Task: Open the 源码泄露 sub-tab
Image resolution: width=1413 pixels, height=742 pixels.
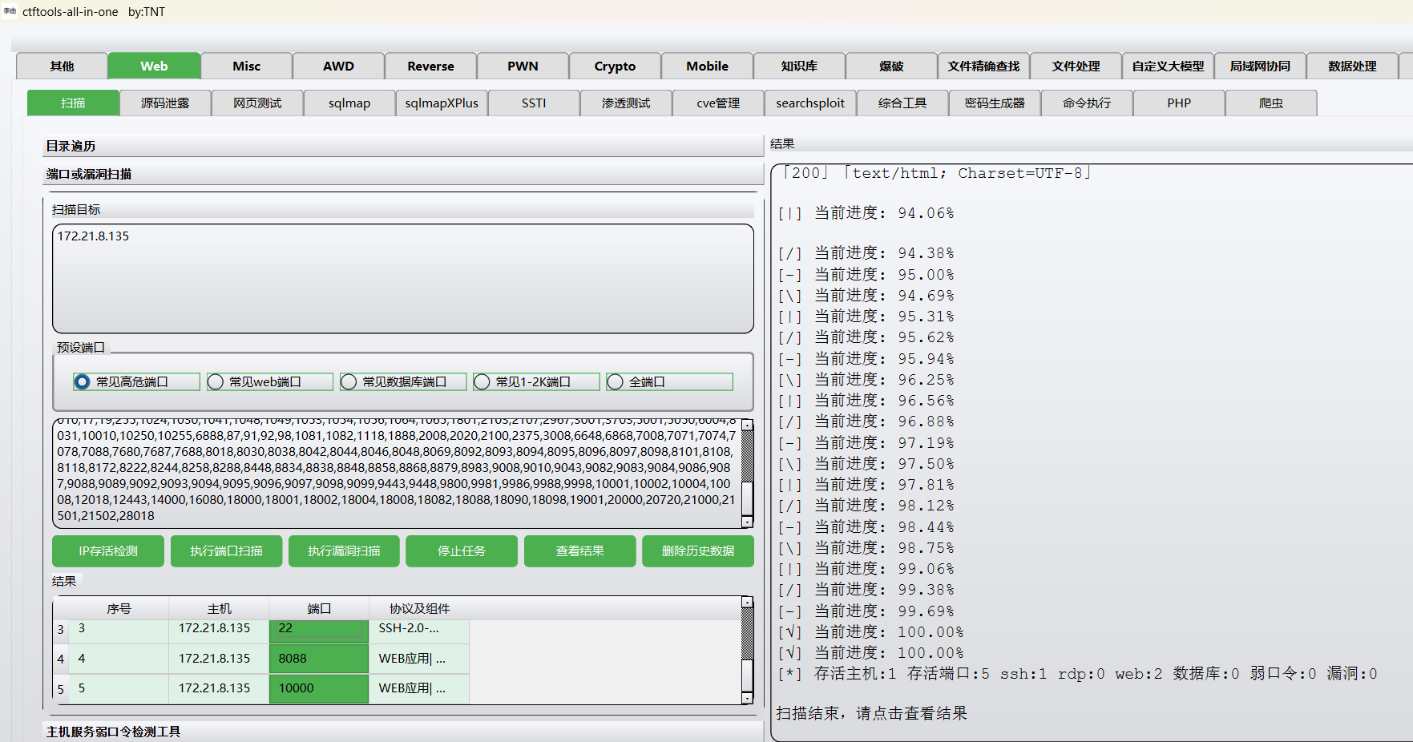Action: [165, 103]
